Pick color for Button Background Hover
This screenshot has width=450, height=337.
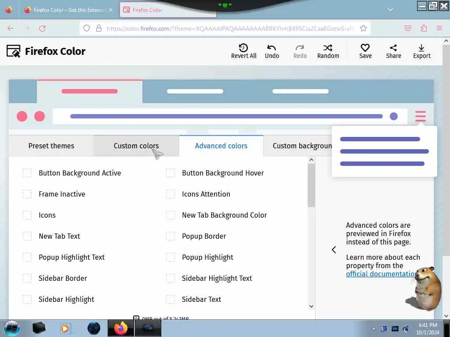(x=171, y=173)
